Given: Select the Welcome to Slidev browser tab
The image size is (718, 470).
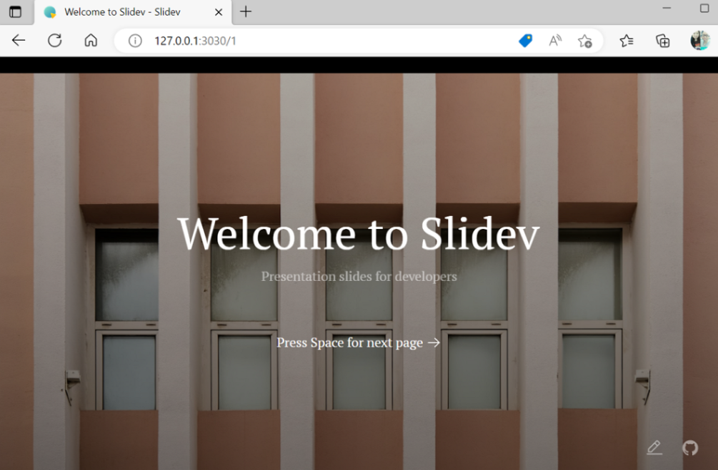Looking at the screenshot, I should 121,12.
